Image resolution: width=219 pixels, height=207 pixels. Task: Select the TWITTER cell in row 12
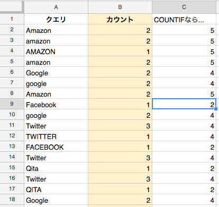(x=56, y=136)
